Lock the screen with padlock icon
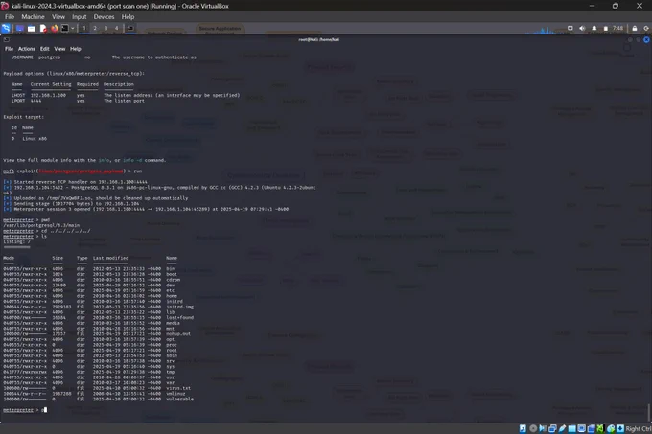652x434 pixels. 635,28
